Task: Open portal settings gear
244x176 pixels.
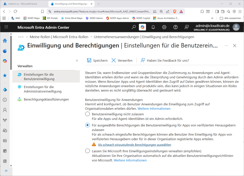Action: pyautogui.click(x=164, y=27)
